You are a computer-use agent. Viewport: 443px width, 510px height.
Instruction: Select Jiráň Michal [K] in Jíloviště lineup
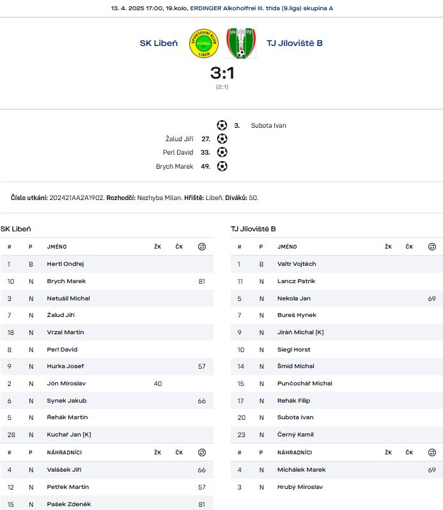coord(337,332)
